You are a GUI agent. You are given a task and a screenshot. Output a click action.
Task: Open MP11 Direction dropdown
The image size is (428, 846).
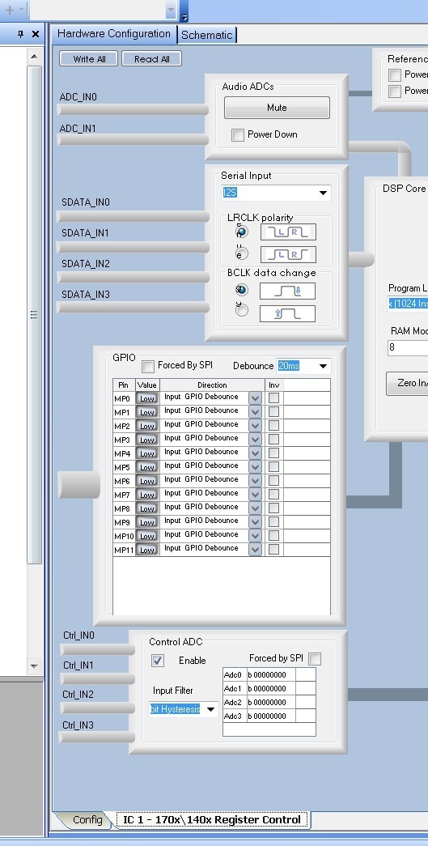tap(255, 549)
